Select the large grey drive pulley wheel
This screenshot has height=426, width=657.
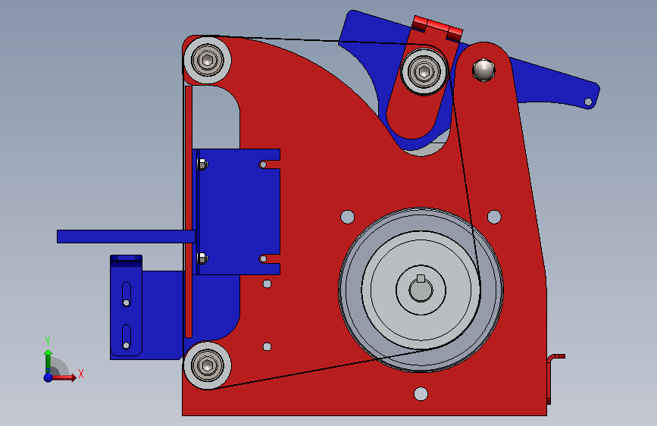click(421, 290)
